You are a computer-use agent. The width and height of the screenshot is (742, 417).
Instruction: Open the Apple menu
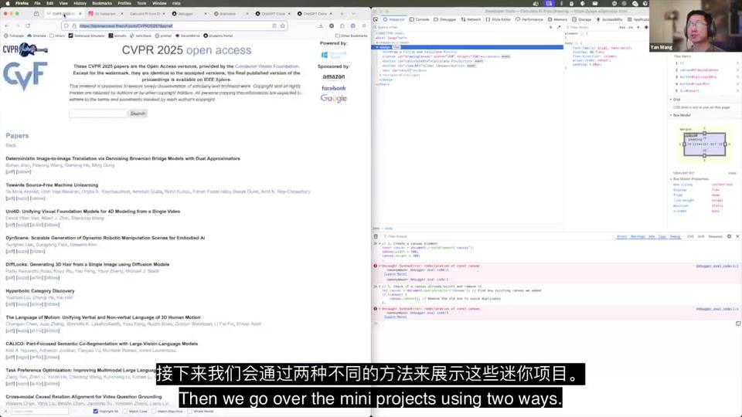7,3
